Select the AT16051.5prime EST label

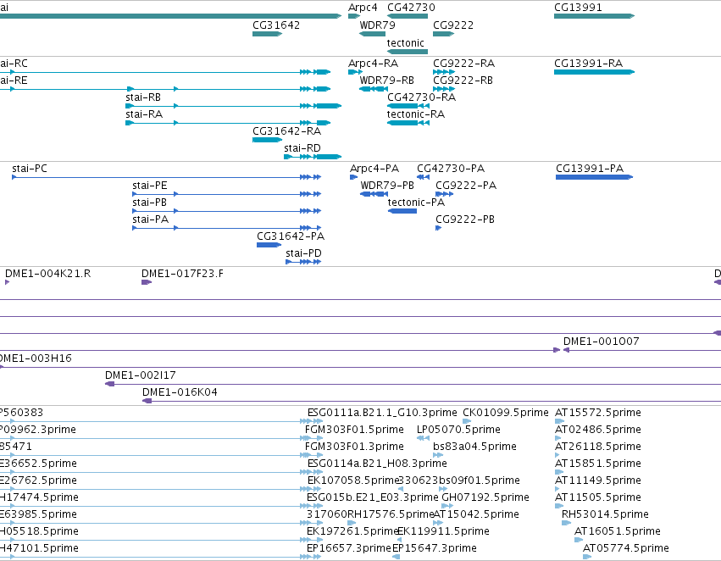click(617, 531)
